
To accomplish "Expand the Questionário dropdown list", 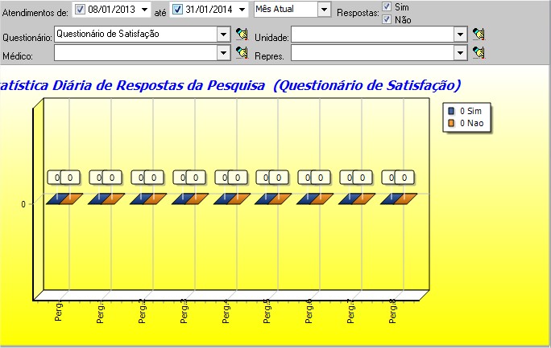I will click(x=223, y=34).
